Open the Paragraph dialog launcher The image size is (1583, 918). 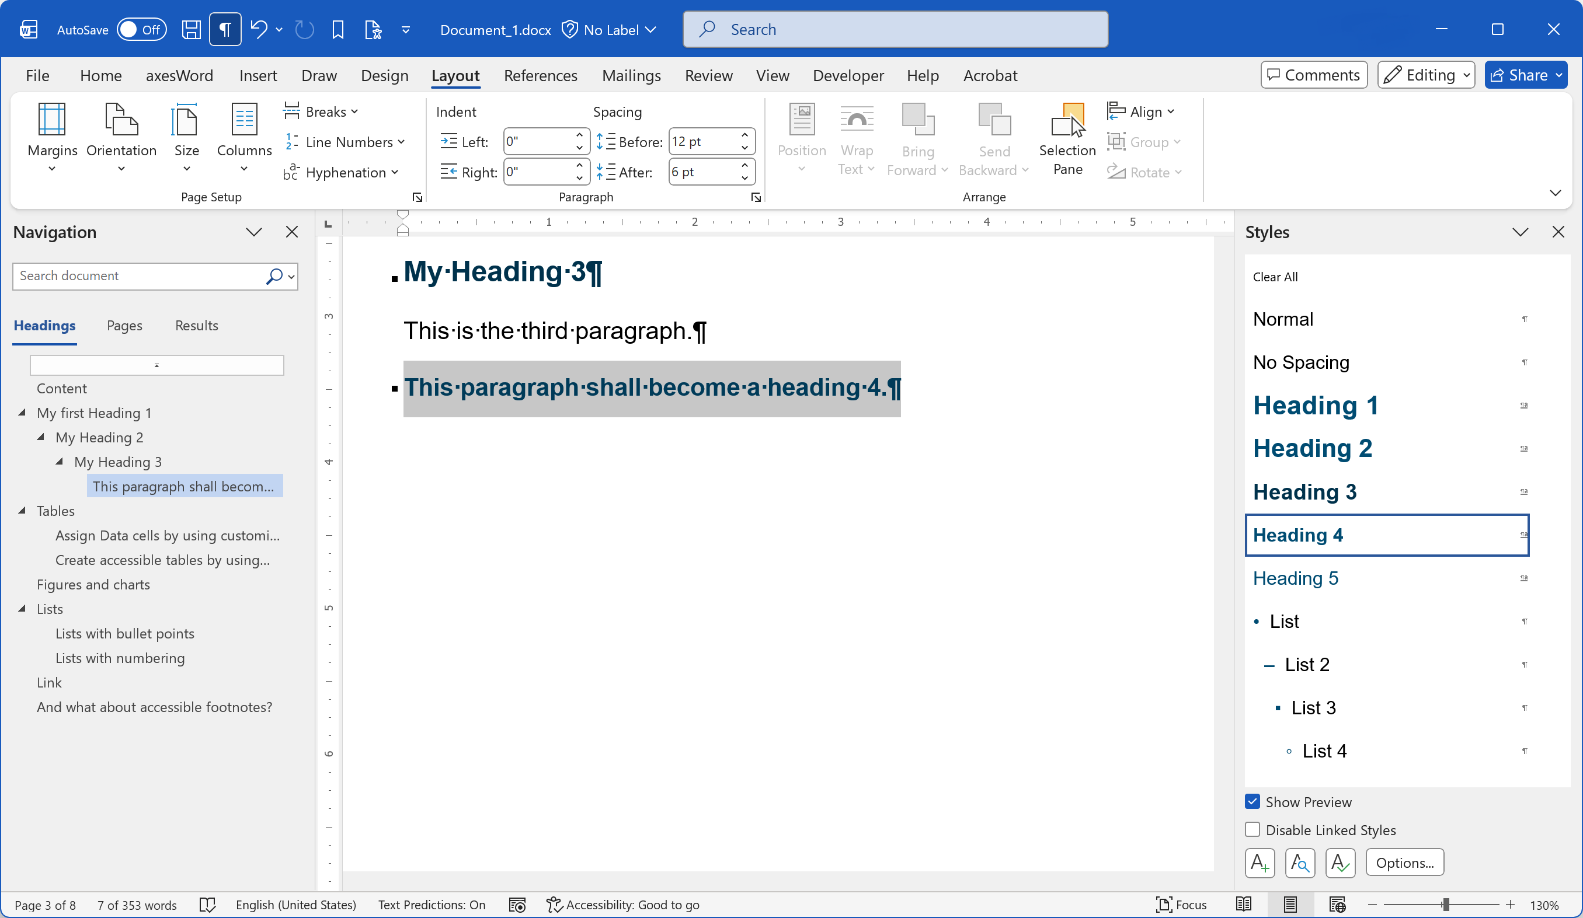tap(756, 197)
